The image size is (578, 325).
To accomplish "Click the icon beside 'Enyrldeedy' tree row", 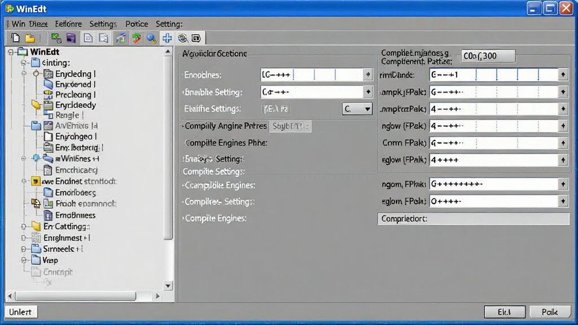I will click(49, 105).
